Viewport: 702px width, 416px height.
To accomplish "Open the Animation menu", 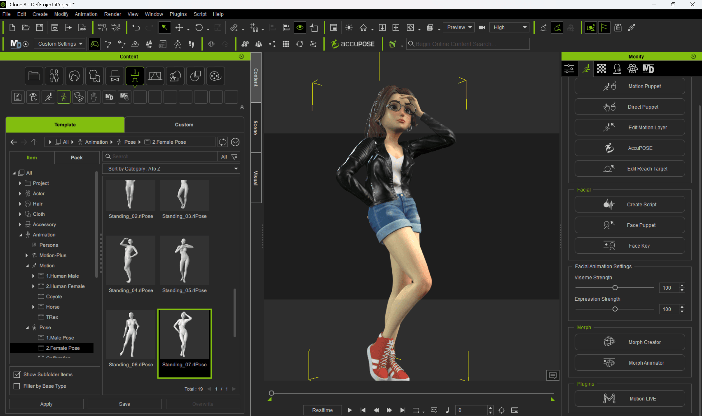I will point(86,14).
